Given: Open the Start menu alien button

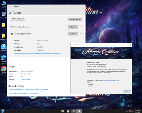Looking at the screenshot, I should coord(3,111).
